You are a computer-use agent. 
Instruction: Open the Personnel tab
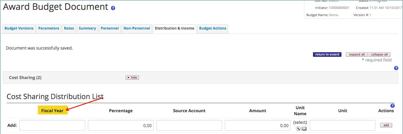(110, 28)
